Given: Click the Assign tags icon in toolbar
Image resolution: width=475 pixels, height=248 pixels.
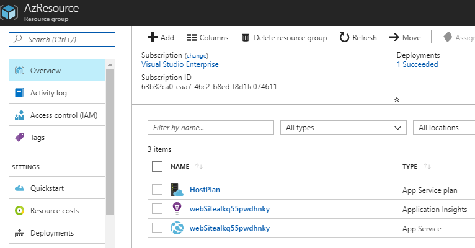Looking at the screenshot, I should (448, 37).
